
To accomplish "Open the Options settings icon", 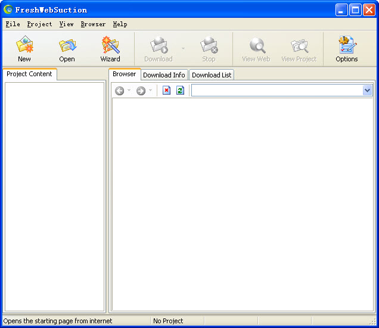I will coord(346,48).
